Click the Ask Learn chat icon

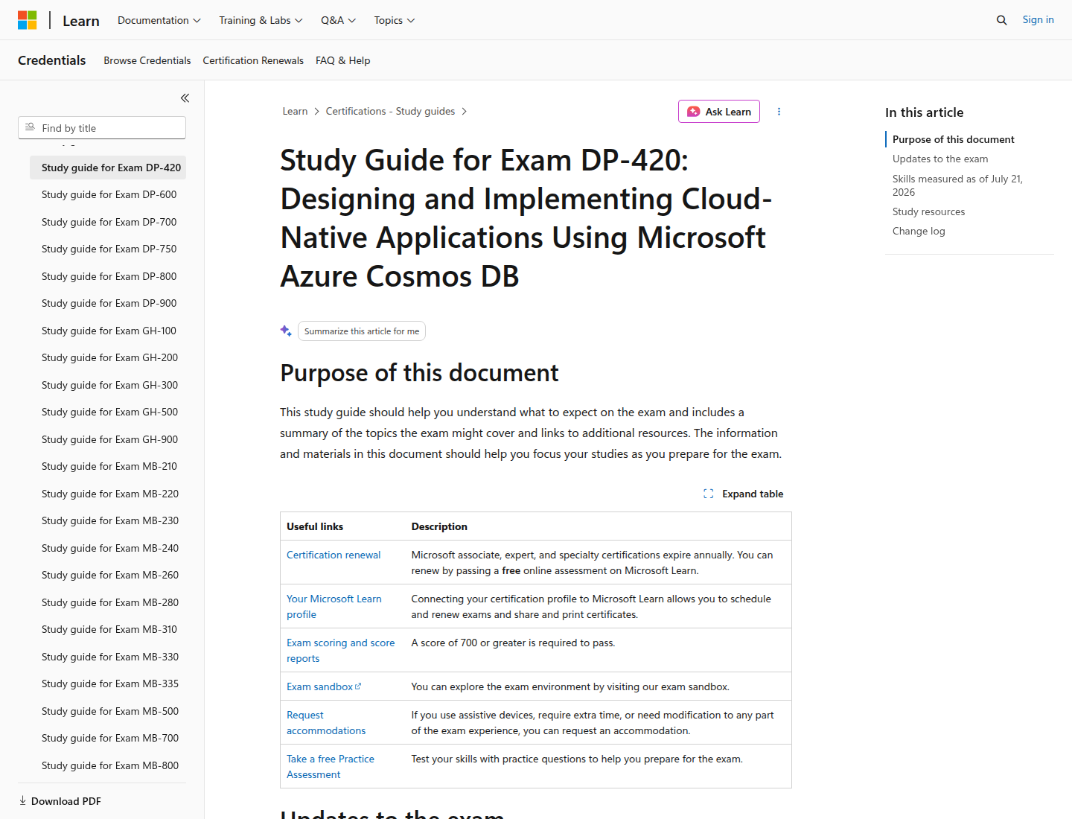tap(694, 112)
